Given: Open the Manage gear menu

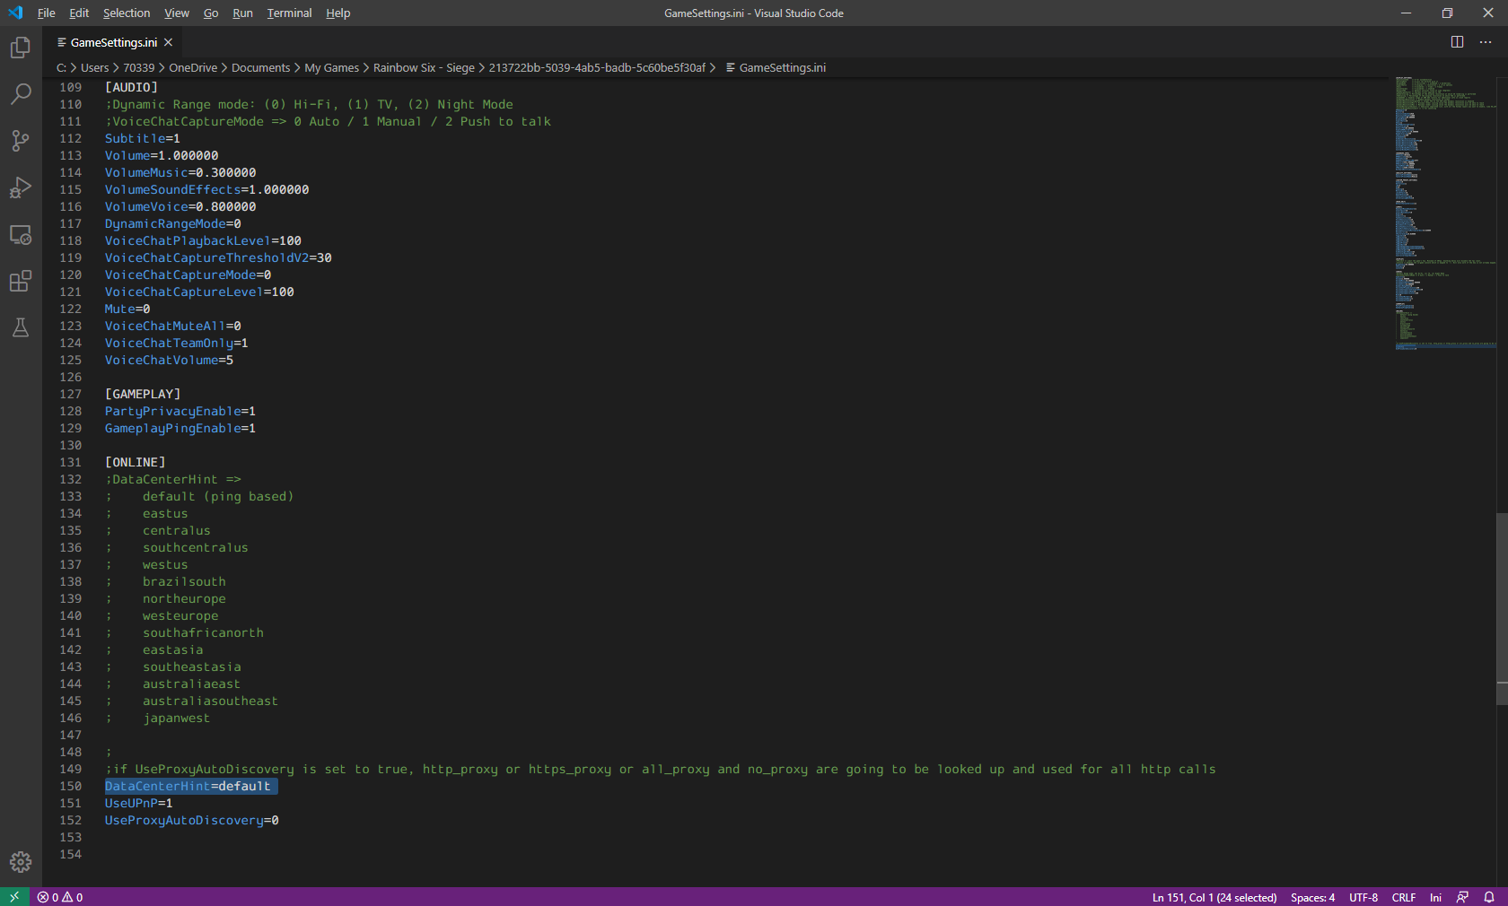Looking at the screenshot, I should tap(21, 862).
